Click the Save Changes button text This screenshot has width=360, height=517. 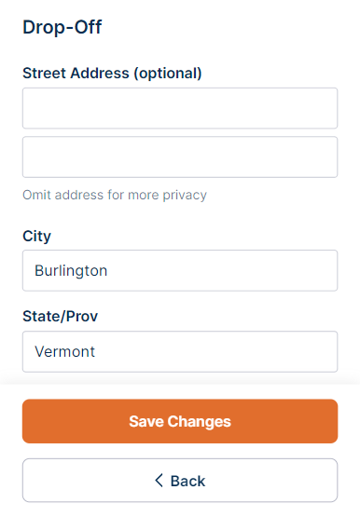coord(180,421)
